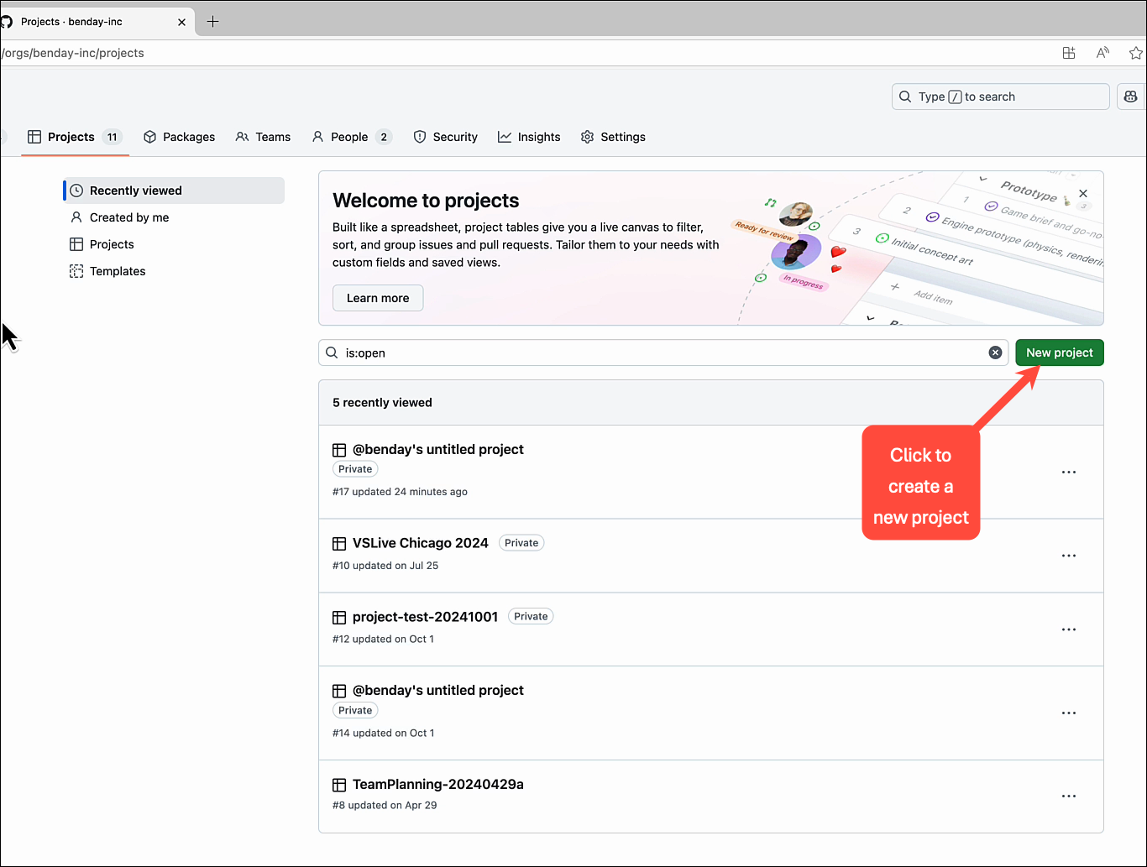Open the TeamPlanning-20240429a project
This screenshot has height=867, width=1147.
[x=438, y=784]
